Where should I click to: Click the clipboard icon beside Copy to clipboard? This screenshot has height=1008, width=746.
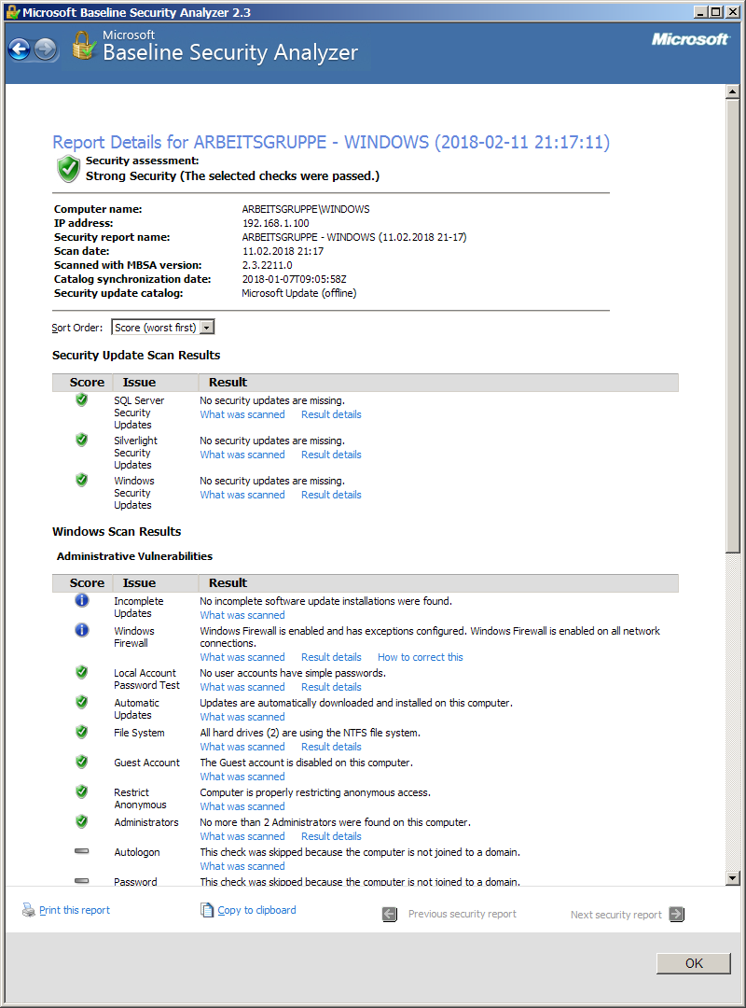[x=207, y=910]
